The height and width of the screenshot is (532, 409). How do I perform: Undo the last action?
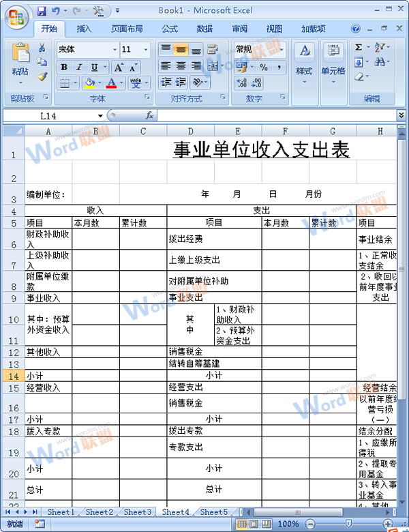[55, 11]
